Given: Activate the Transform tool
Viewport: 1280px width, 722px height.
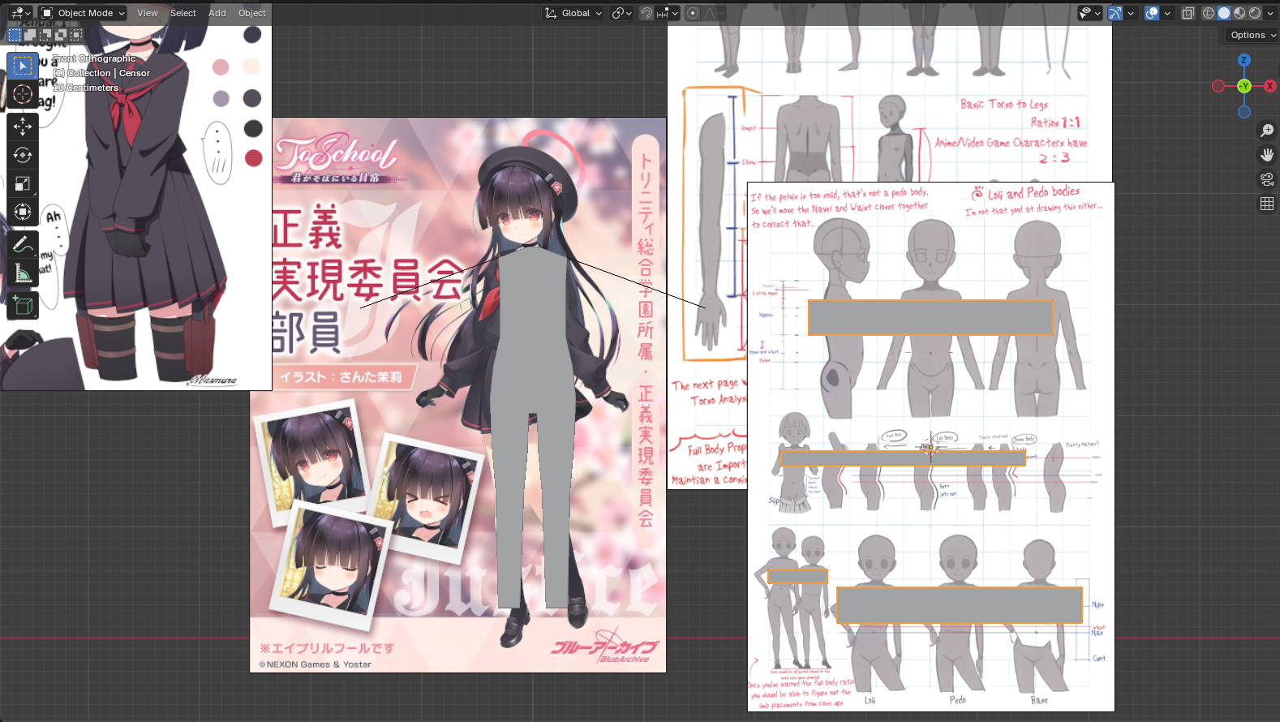Looking at the screenshot, I should click(x=23, y=212).
